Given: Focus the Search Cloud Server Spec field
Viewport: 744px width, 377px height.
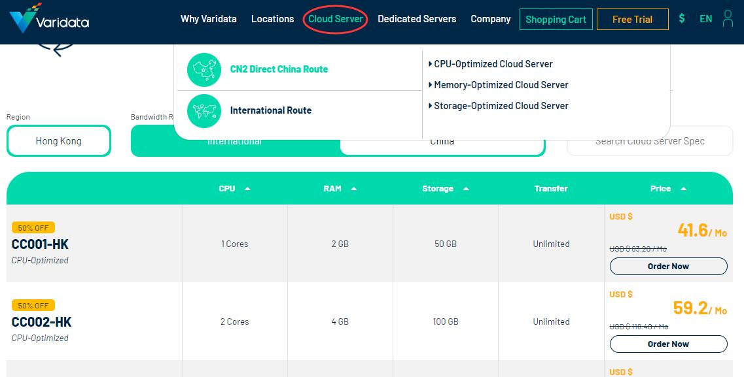Looking at the screenshot, I should tap(650, 140).
